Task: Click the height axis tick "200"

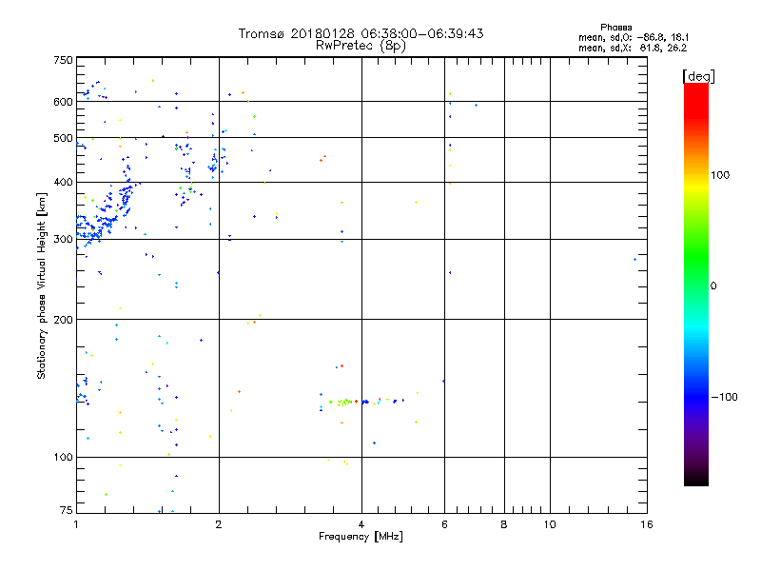Action: [x=63, y=320]
